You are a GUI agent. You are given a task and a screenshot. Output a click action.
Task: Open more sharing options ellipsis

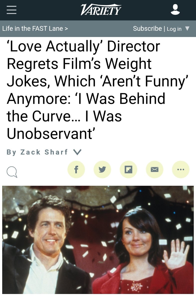point(181,169)
